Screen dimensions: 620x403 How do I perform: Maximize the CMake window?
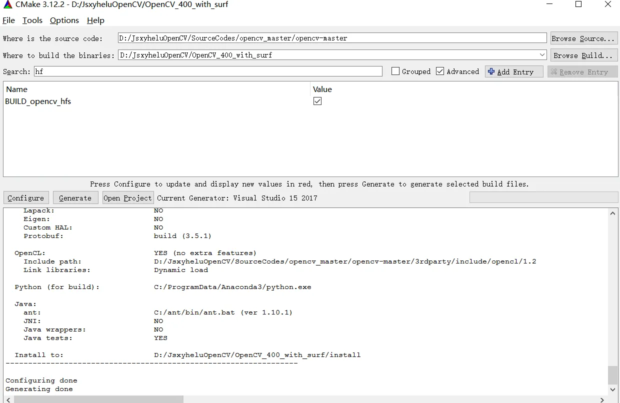click(578, 4)
